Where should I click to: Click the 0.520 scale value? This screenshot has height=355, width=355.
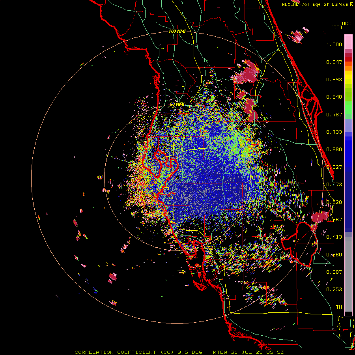pos(334,202)
